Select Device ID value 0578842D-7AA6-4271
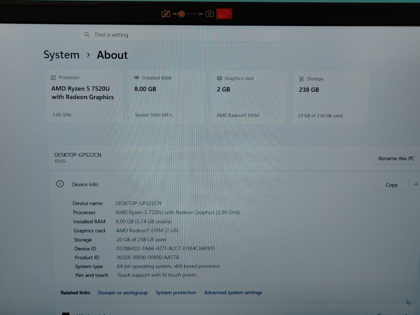 click(x=166, y=248)
